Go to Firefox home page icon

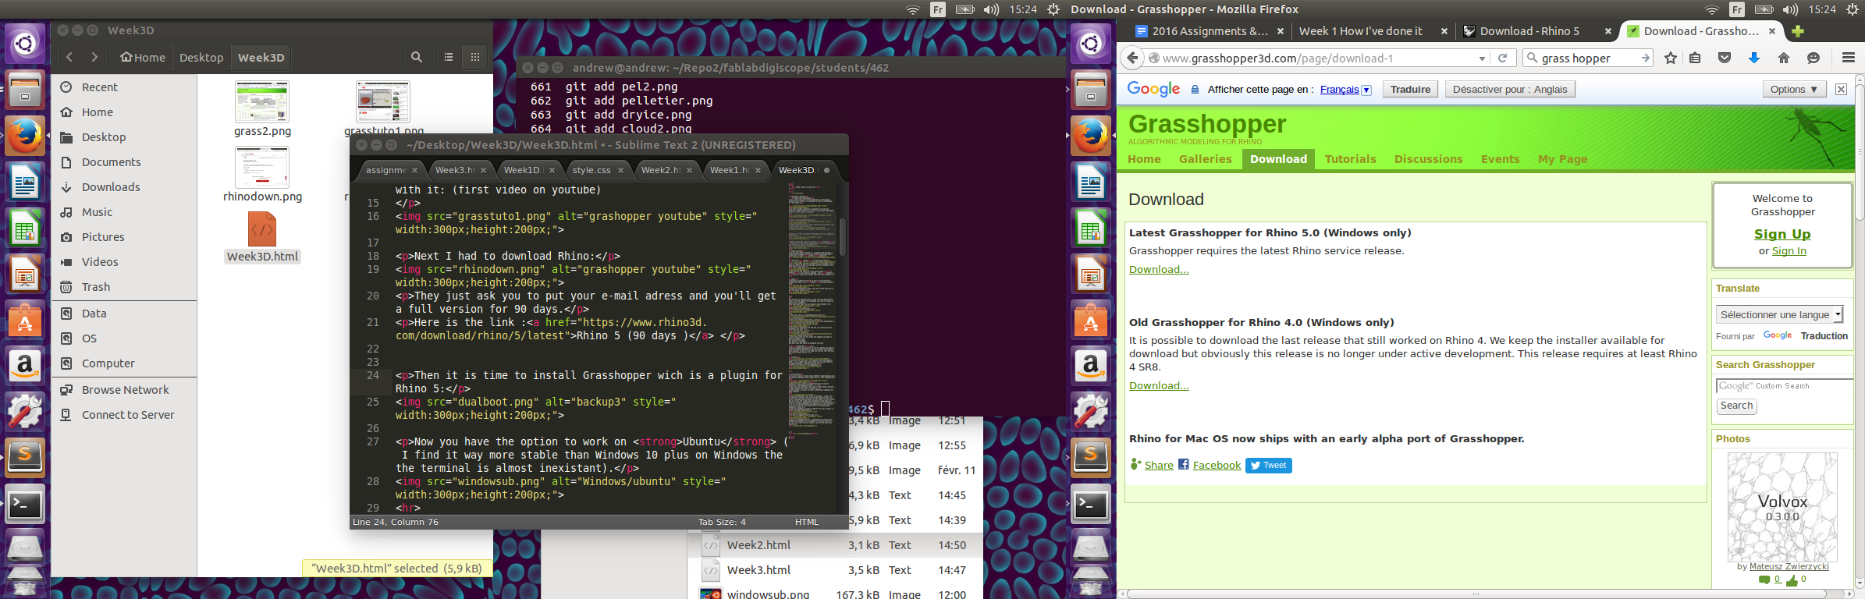click(x=1784, y=58)
